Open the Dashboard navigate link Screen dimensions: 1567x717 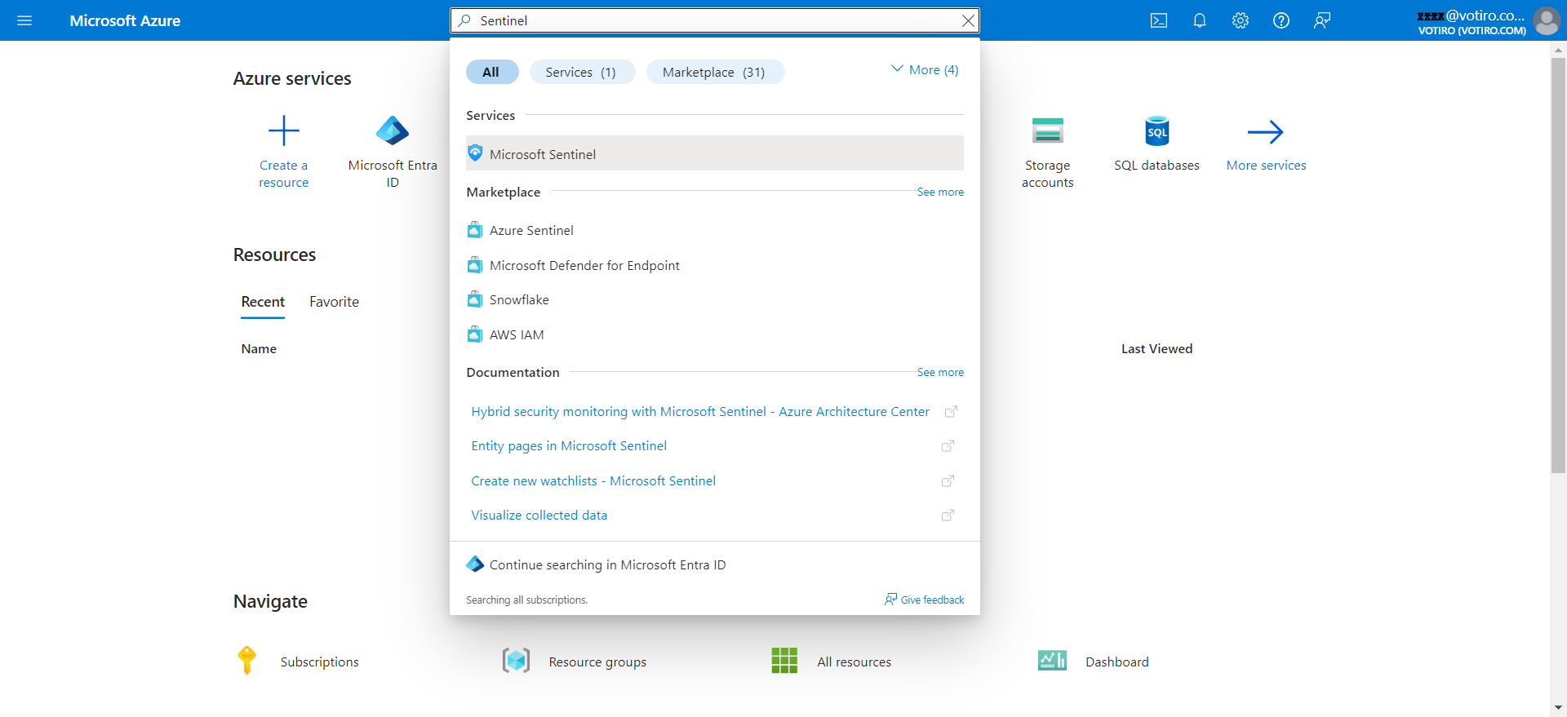pos(1117,662)
